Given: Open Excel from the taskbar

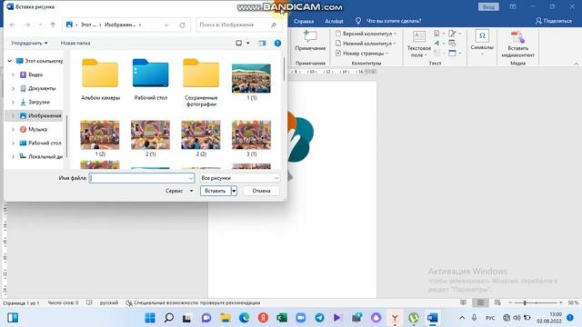Looking at the screenshot, I should (282, 318).
